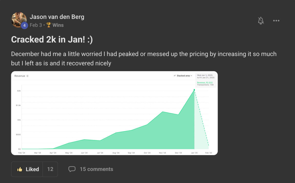This screenshot has width=295, height=183.
Task: Open the Wins category link
Action: 58,25
